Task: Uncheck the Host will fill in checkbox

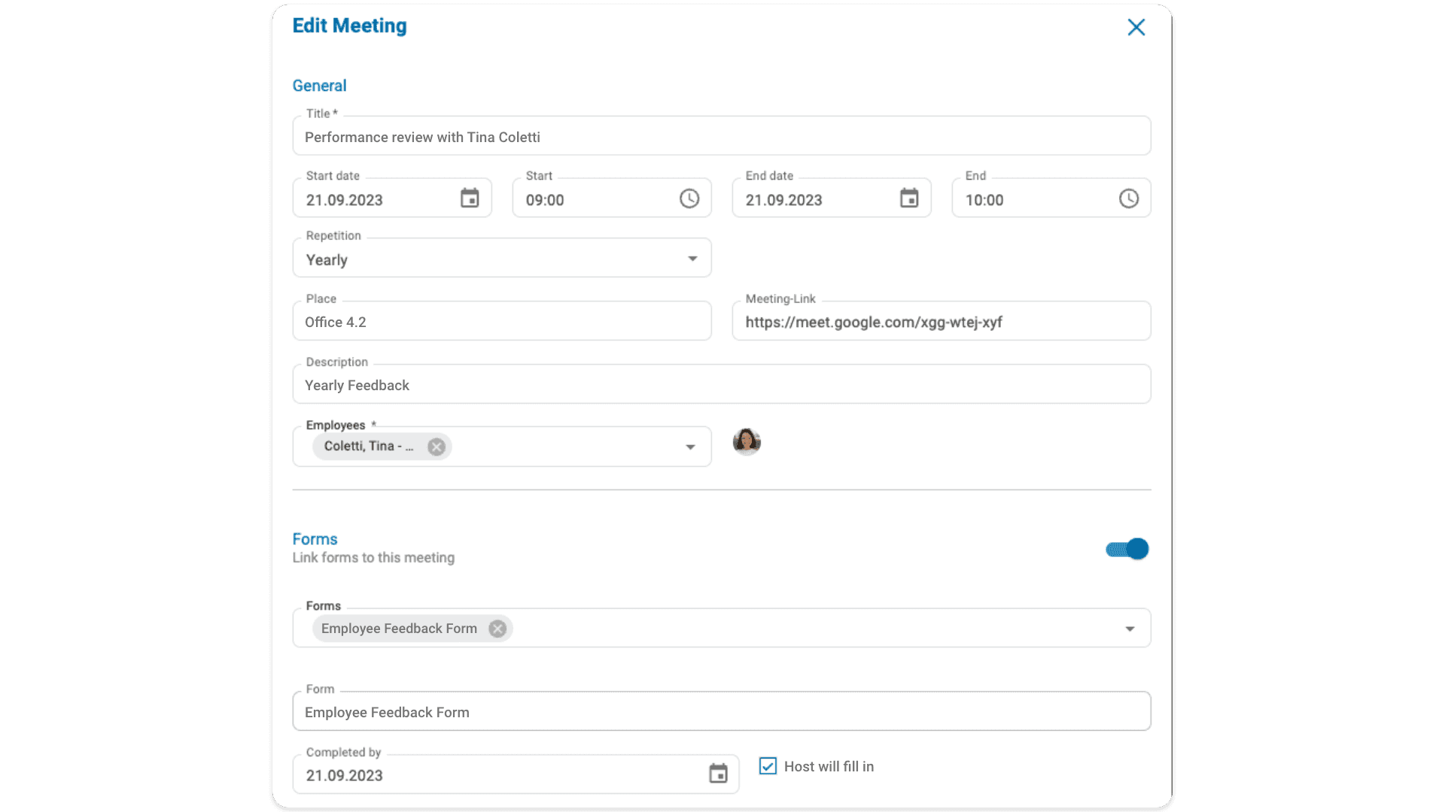Action: (768, 766)
